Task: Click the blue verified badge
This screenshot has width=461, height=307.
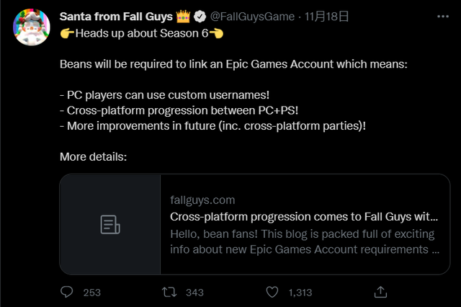Action: coord(200,17)
